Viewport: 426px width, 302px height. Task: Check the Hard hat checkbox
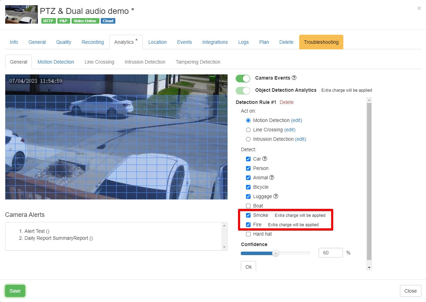pos(248,234)
